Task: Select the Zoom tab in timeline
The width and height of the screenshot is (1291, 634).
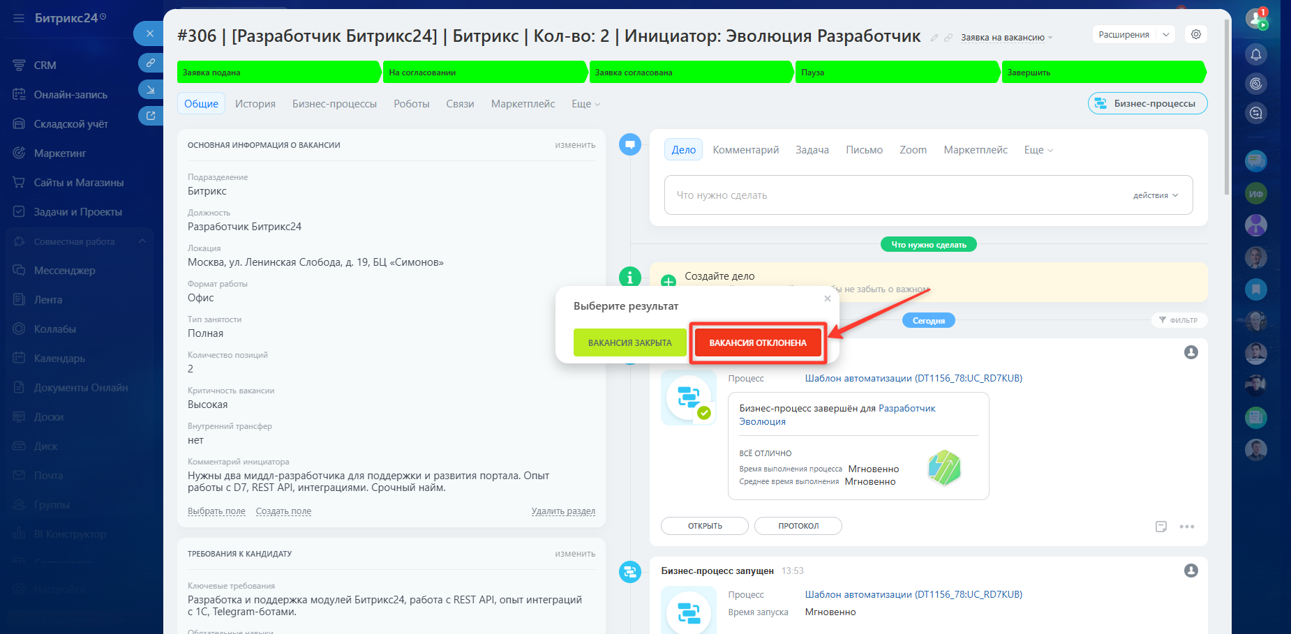Action: 913,150
